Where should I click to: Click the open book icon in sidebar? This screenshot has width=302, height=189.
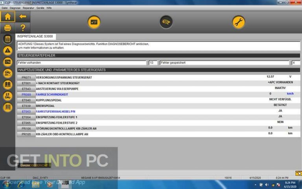7,85
